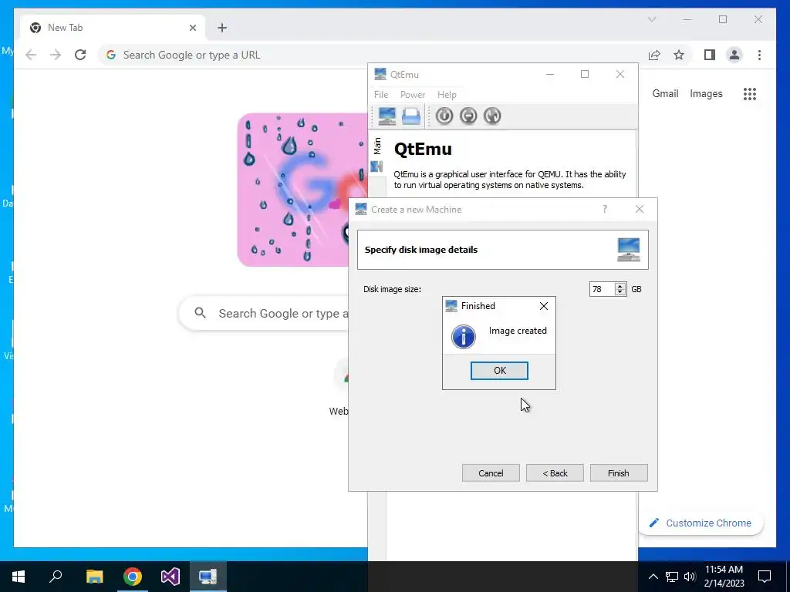Screen dimensions: 790x592
Task: Click the < Back button in the wizard
Action: [555, 473]
